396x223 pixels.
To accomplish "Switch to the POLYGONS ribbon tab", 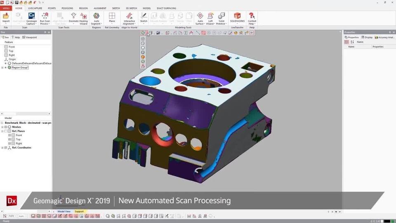I will click(x=67, y=8).
